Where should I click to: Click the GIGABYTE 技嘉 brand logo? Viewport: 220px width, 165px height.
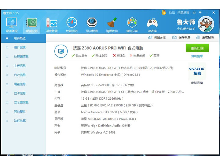tap(197, 71)
